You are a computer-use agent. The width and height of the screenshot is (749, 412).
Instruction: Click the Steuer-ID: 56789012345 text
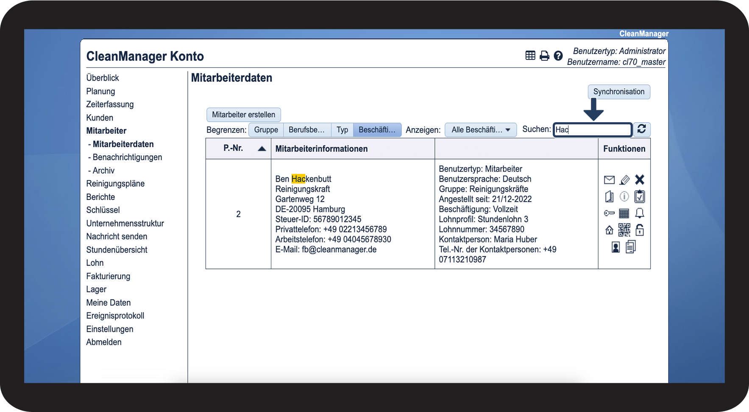[318, 219]
